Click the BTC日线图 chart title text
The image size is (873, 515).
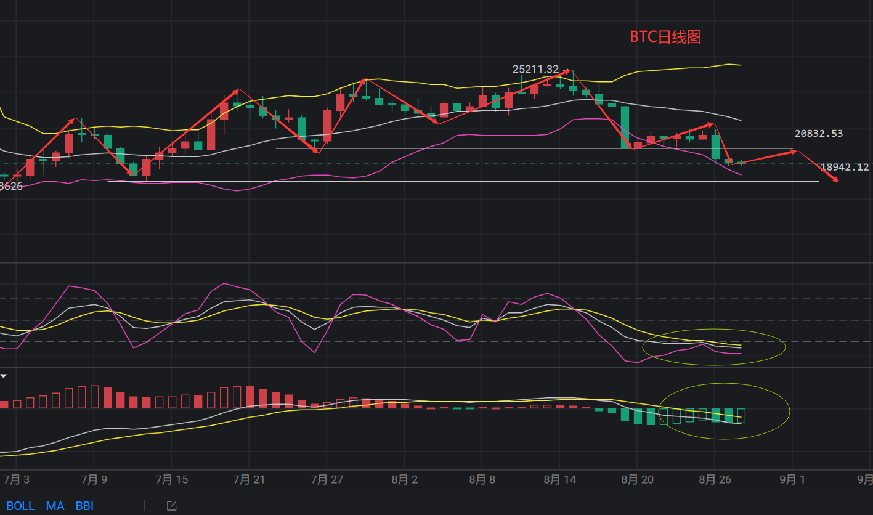pyautogui.click(x=665, y=37)
